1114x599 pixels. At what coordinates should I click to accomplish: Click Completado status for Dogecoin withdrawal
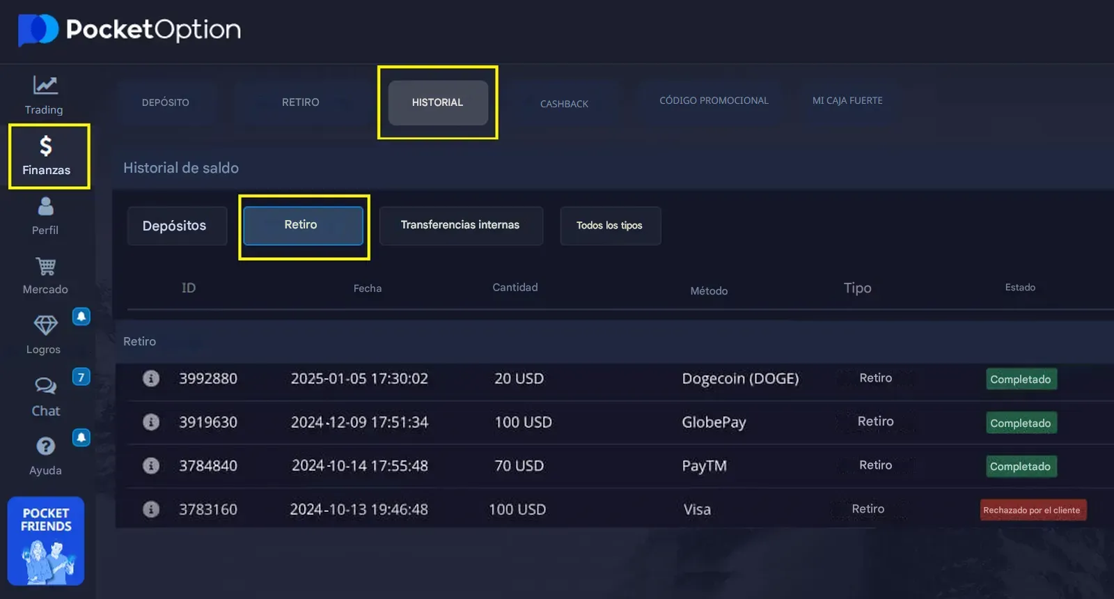click(x=1021, y=379)
